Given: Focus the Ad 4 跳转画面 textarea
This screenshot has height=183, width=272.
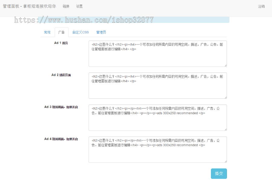Looking at the screenshot, I should point(158,150).
